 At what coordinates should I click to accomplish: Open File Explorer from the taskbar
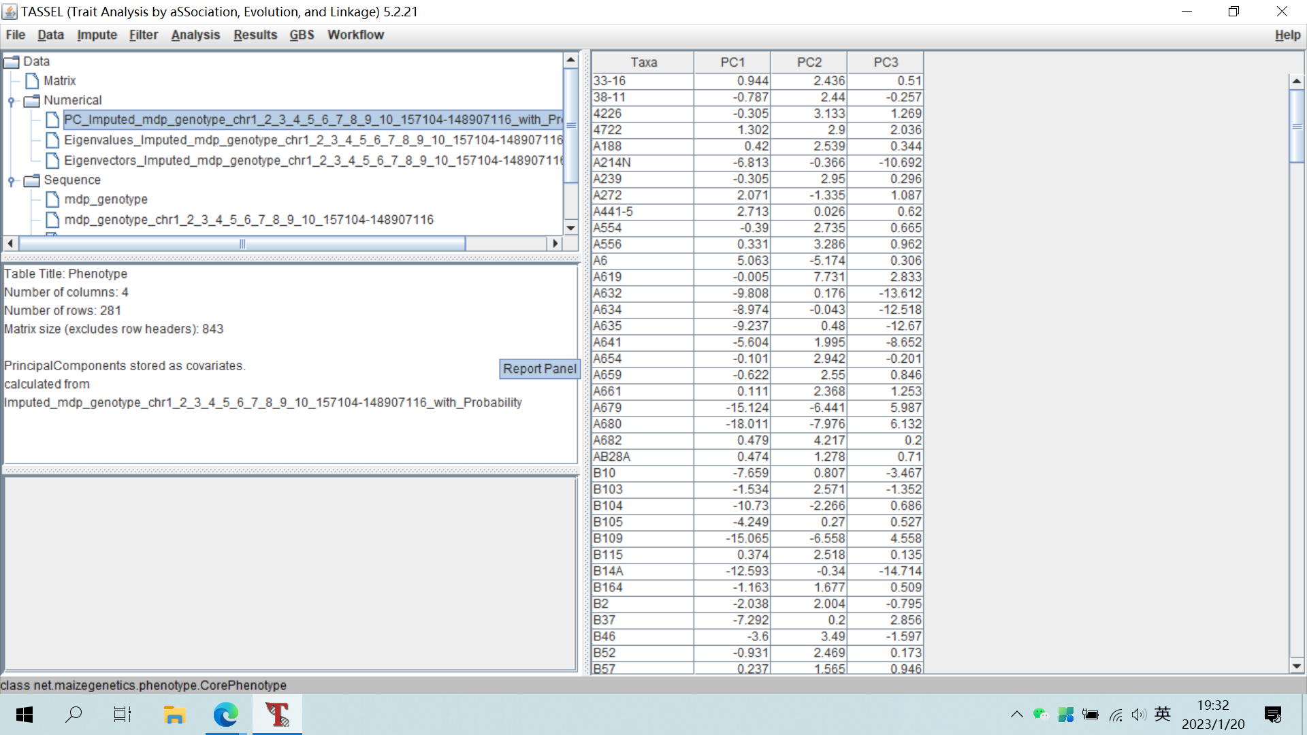click(x=174, y=715)
